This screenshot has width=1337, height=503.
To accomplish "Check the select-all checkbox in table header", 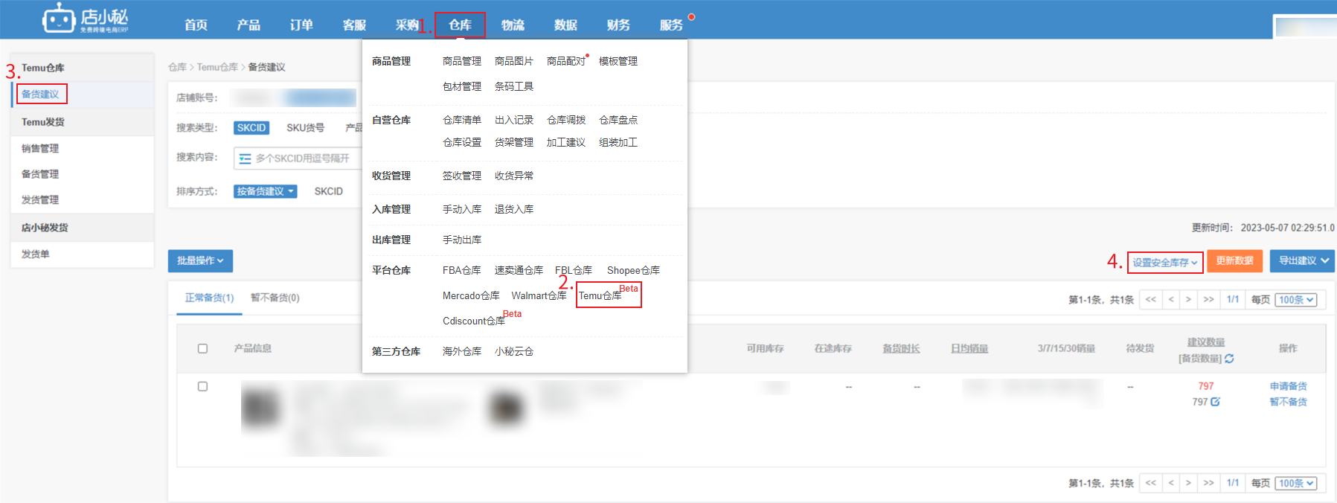I will coord(202,348).
